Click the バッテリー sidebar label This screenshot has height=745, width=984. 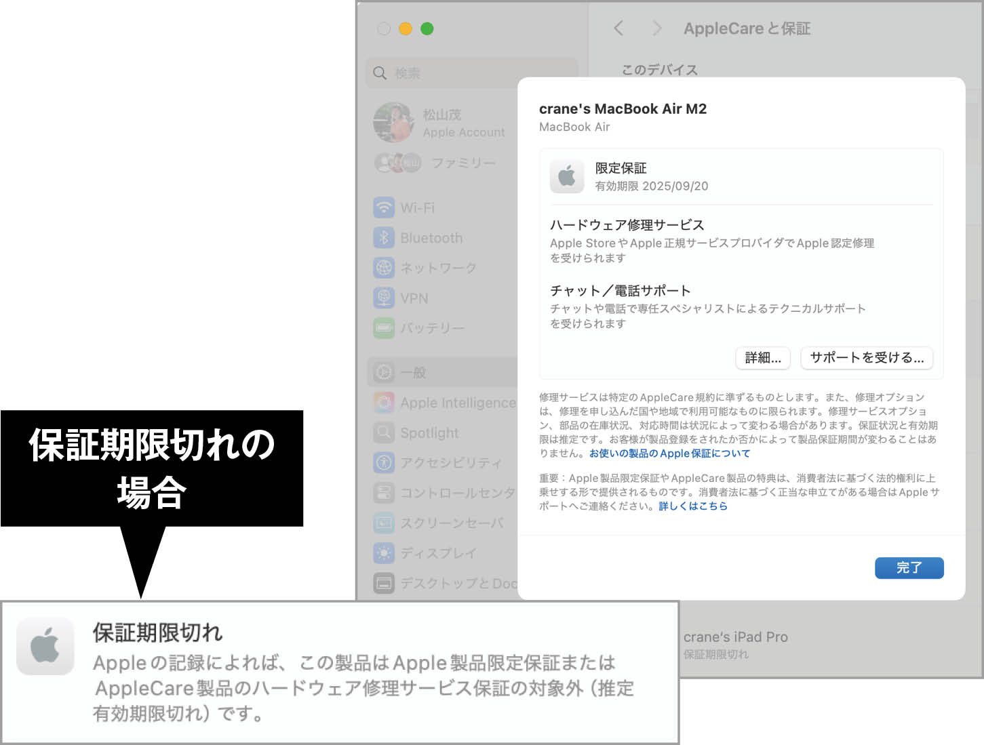pyautogui.click(x=433, y=328)
